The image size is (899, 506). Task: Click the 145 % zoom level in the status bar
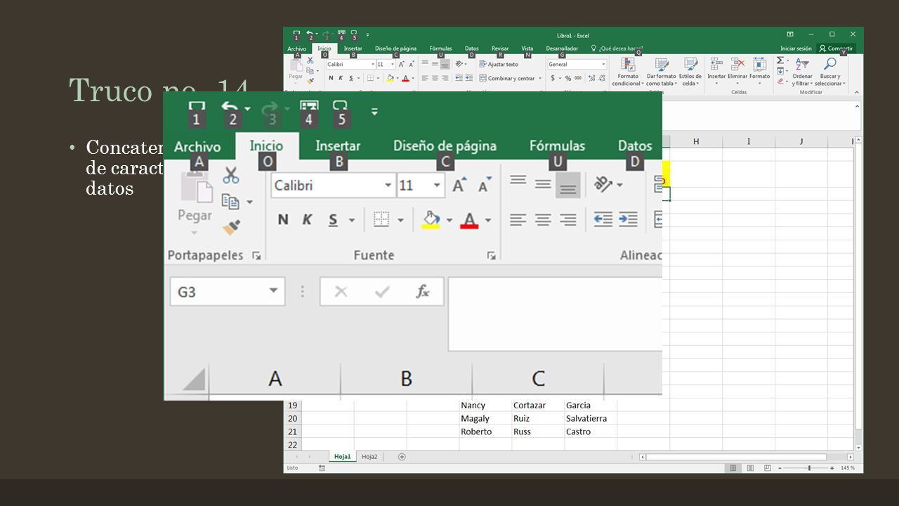tap(848, 468)
